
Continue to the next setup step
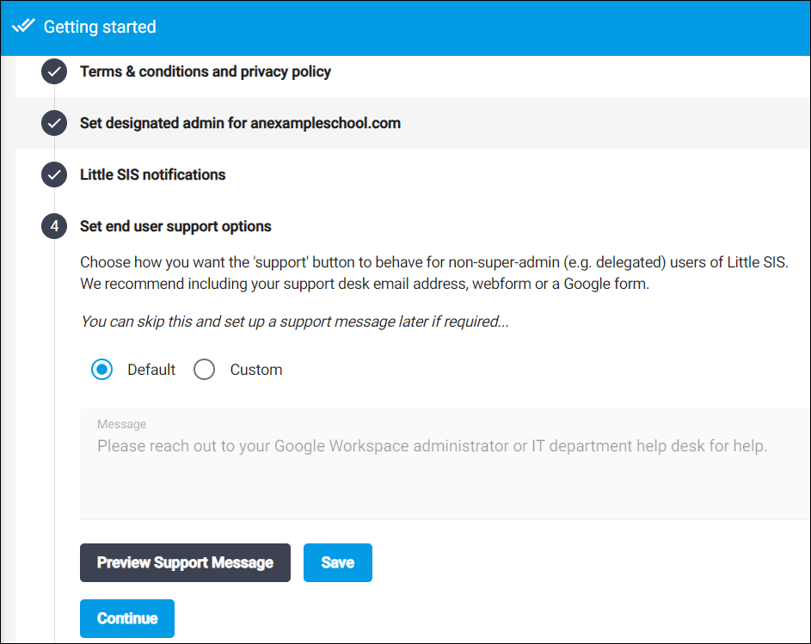(x=127, y=618)
